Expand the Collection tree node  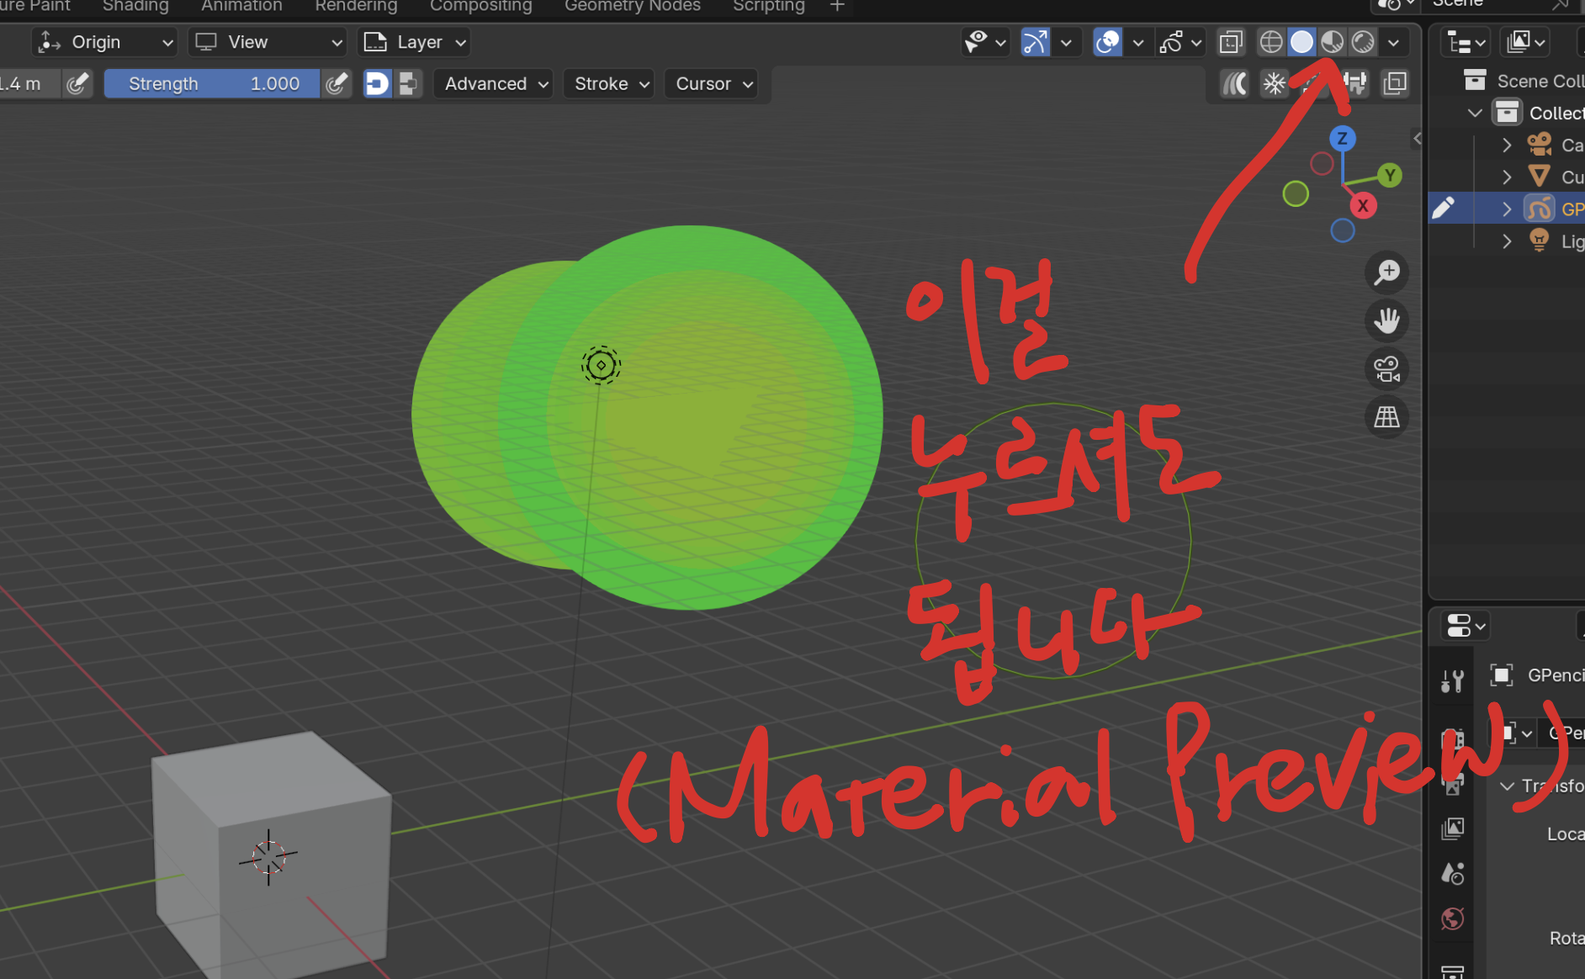click(1475, 113)
